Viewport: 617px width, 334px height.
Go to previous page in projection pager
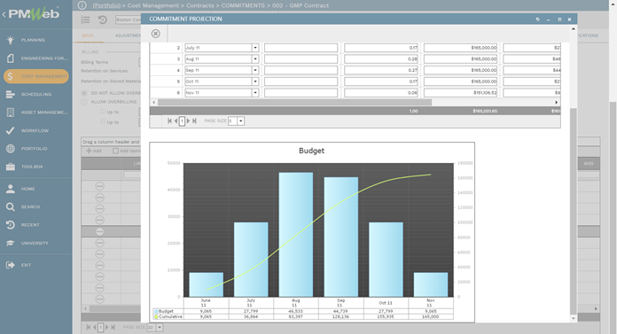[176, 121]
